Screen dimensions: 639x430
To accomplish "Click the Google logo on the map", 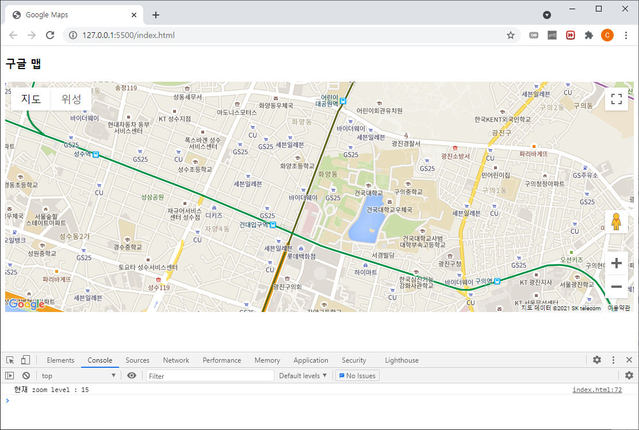I will [x=27, y=305].
